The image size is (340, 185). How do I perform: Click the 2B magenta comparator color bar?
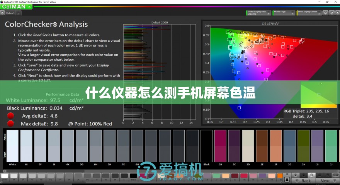(220, 146)
